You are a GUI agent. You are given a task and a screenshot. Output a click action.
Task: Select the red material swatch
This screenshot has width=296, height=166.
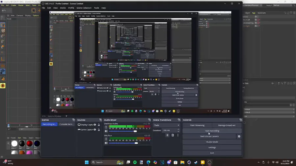coord(30,144)
